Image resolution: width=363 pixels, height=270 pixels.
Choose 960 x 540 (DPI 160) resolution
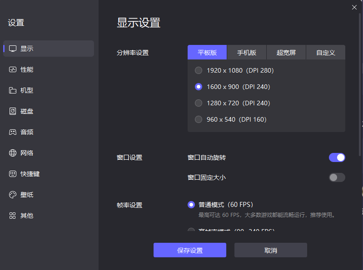(x=231, y=119)
